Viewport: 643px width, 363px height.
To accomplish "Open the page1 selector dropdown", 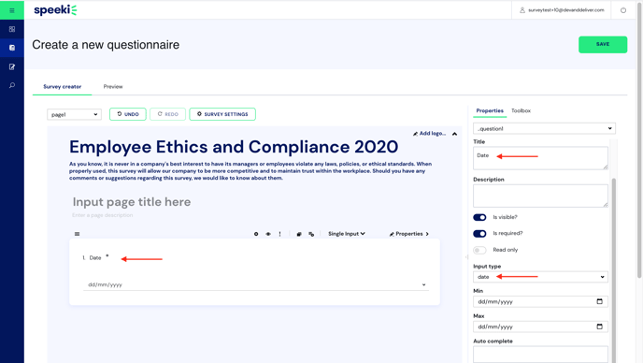I will click(x=74, y=114).
